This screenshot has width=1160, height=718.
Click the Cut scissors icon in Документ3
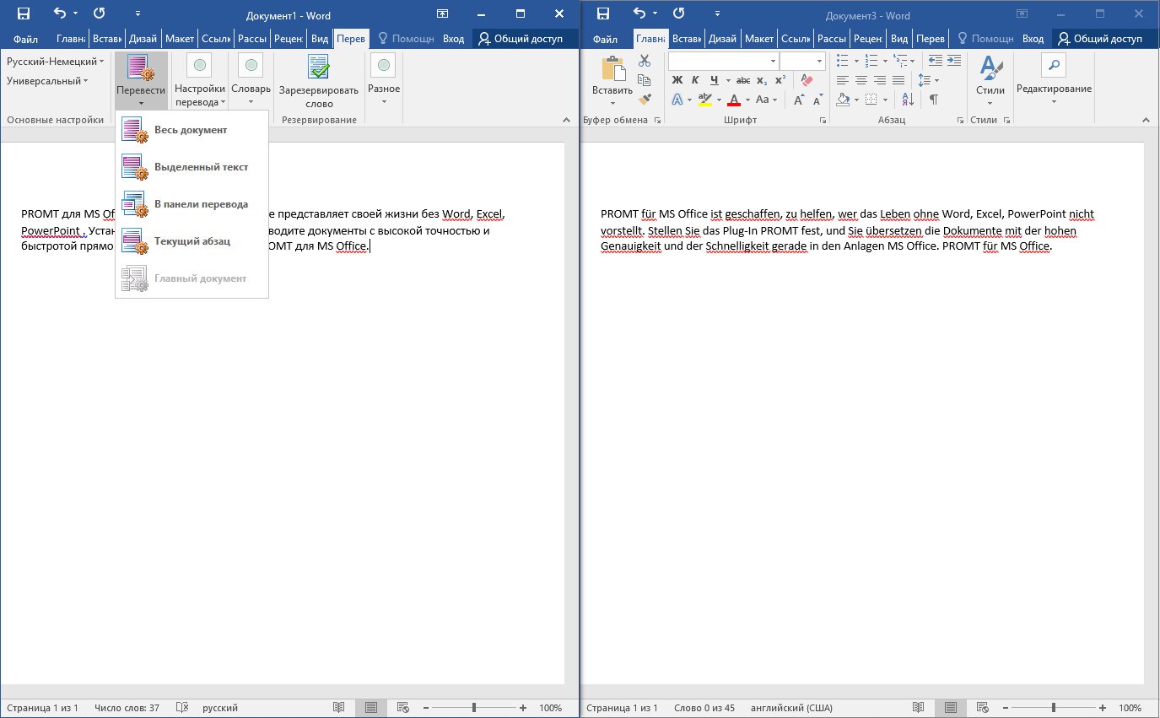(x=645, y=61)
